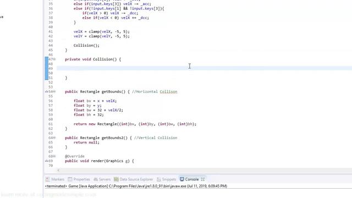Open the Snippets tab

pos(166,179)
